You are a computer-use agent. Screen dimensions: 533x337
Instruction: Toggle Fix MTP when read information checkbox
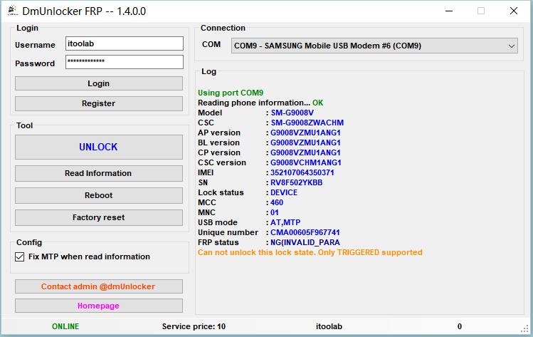pos(20,256)
